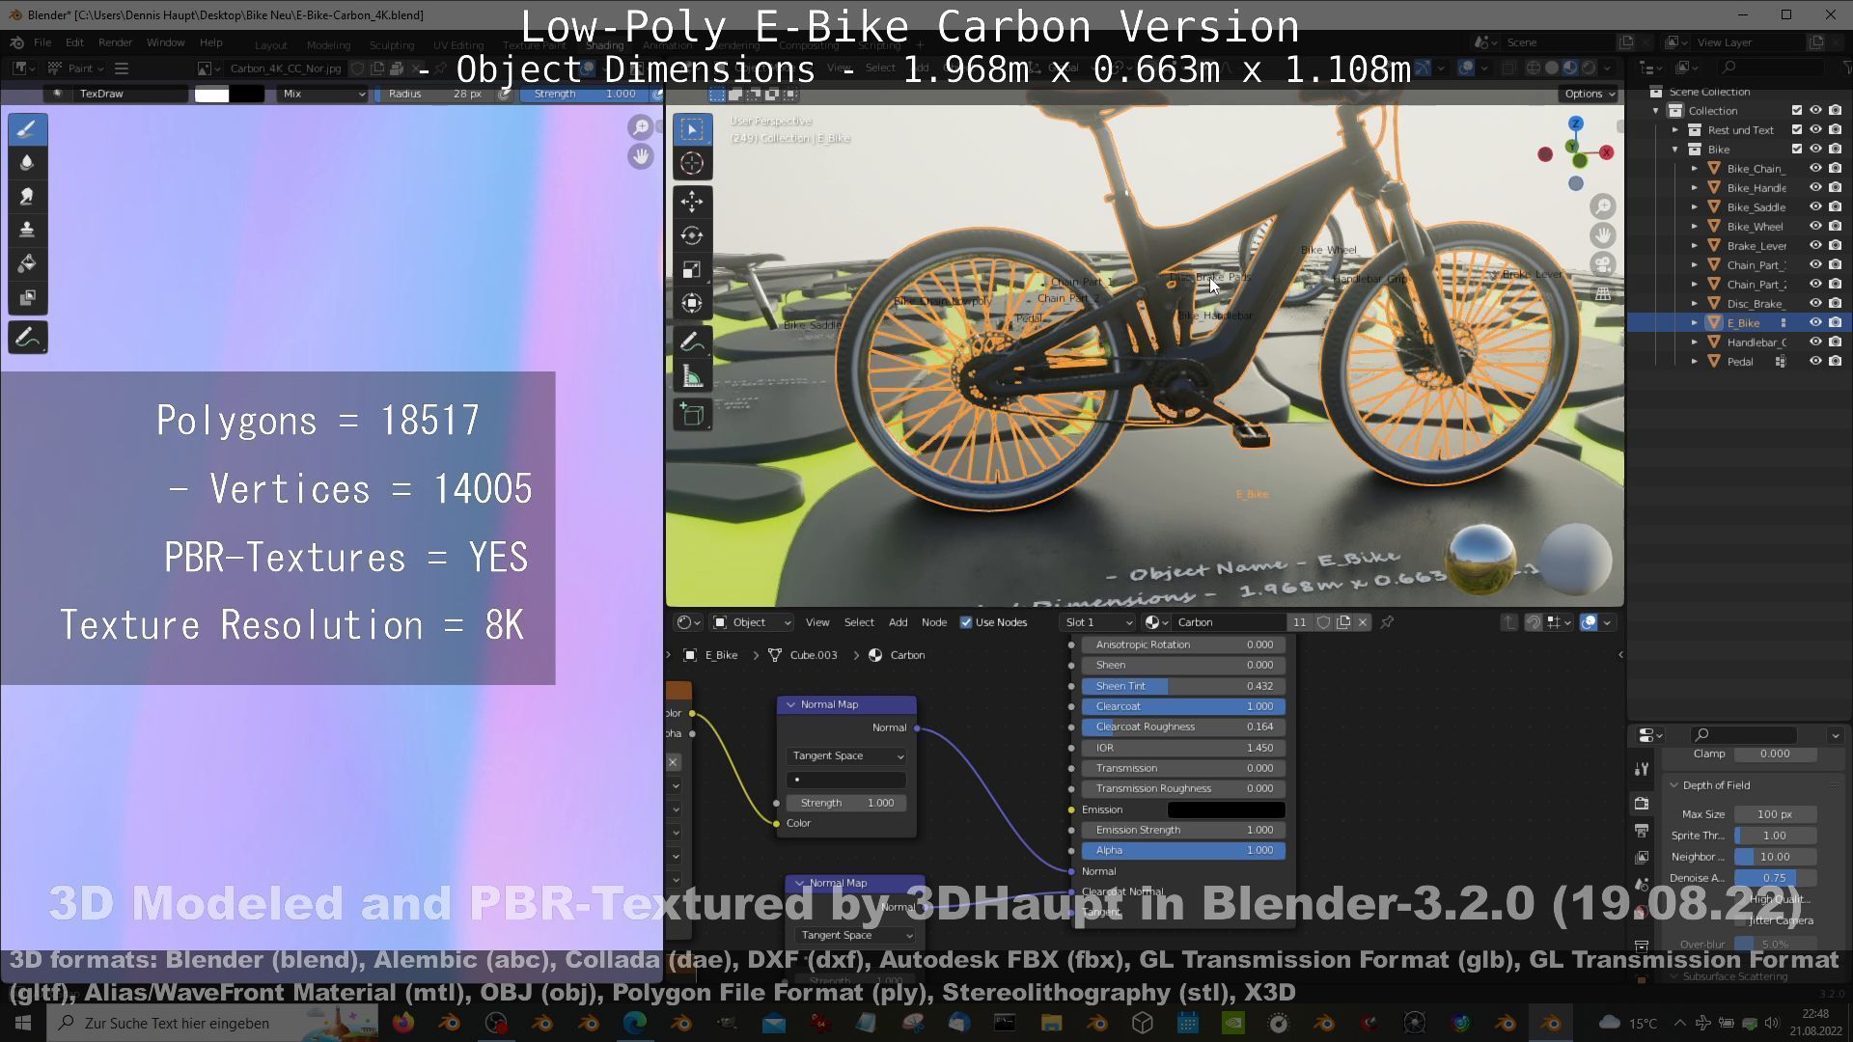Select the Annotate tool in image editor

pyautogui.click(x=27, y=338)
